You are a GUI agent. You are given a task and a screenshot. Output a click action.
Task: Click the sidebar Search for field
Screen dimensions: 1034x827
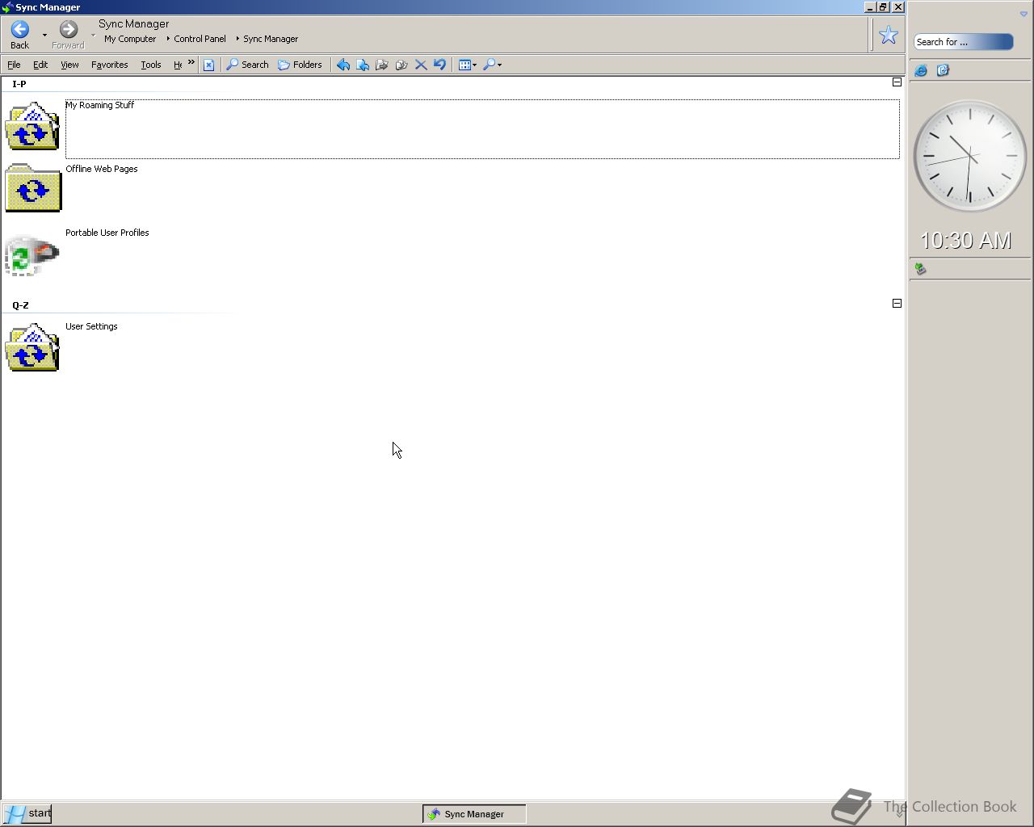pyautogui.click(x=964, y=42)
